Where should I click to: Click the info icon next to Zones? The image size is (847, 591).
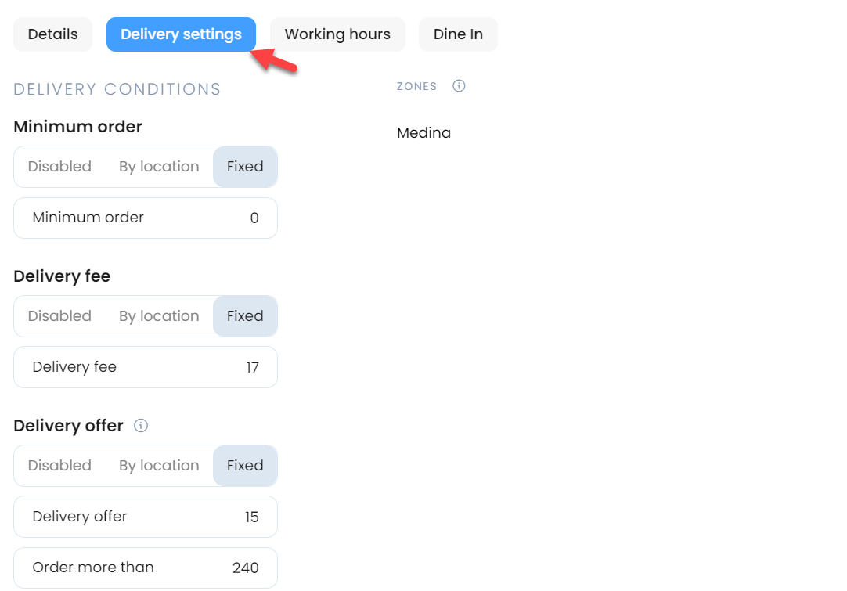click(459, 86)
